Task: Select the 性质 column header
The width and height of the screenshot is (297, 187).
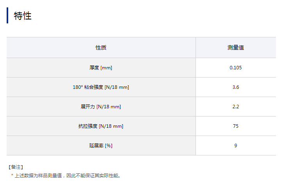Action: coord(101,48)
